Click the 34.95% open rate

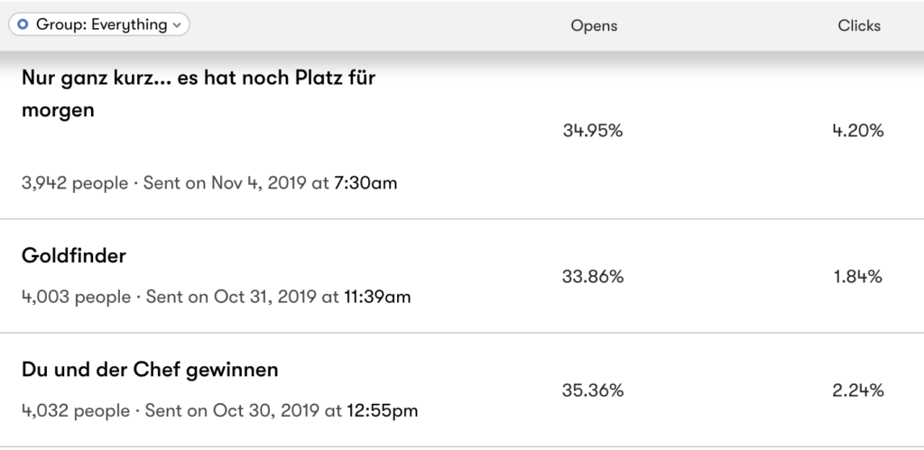(x=593, y=131)
